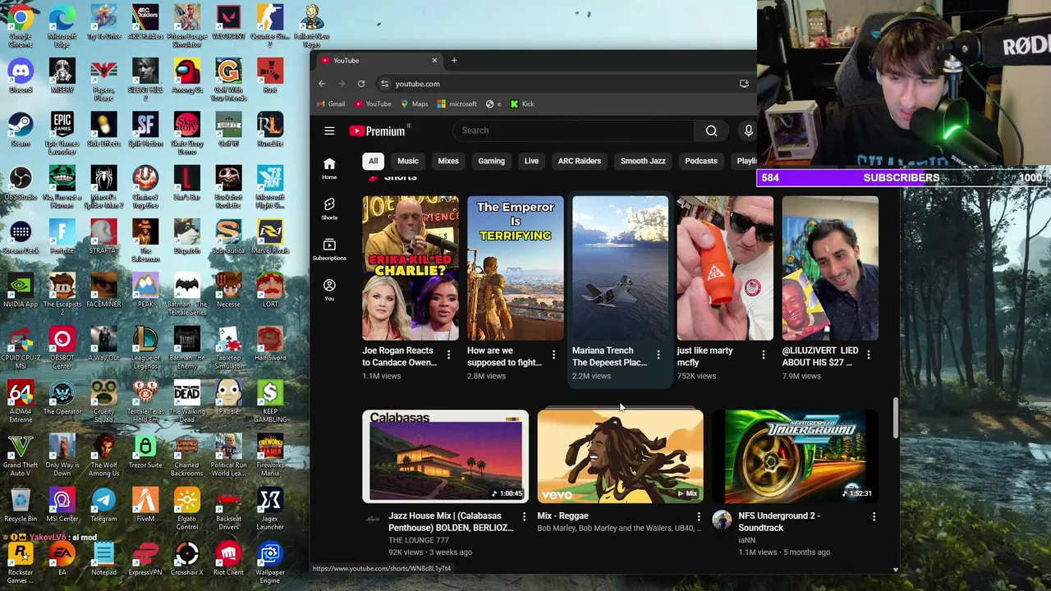Select the Epic Games Launcher icon

pos(62,134)
